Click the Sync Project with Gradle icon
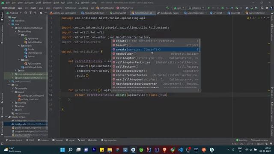The width and height of the screenshot is (274, 154). click(x=247, y=8)
